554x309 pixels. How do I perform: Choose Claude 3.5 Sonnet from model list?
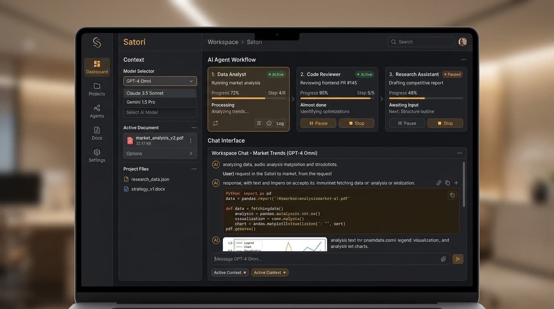pos(160,93)
